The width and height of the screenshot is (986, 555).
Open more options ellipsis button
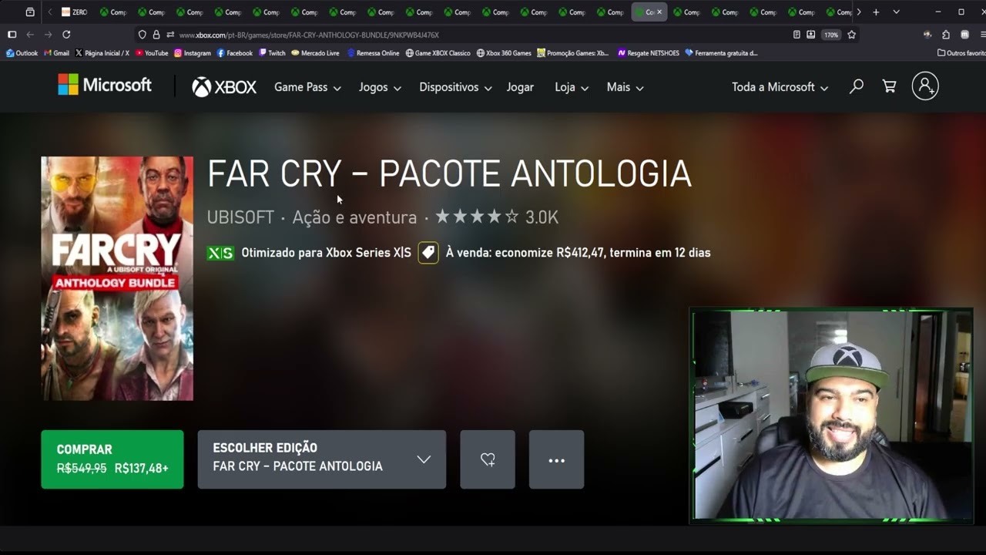(556, 459)
